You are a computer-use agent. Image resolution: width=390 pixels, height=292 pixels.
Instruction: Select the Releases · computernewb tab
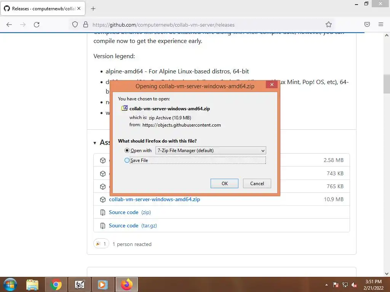click(43, 8)
